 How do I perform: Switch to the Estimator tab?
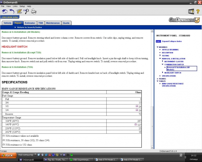tap(30, 23)
